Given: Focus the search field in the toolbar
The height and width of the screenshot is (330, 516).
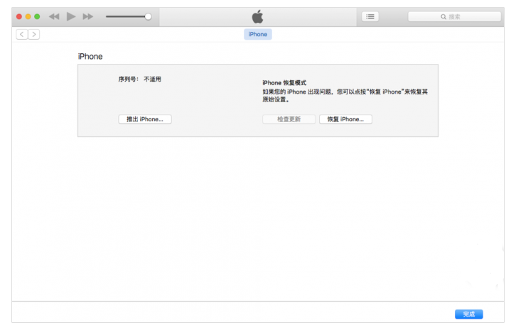Looking at the screenshot, I should click(x=454, y=16).
